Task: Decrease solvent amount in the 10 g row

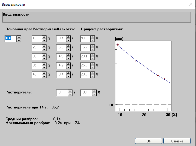Action: pyautogui.click(x=44, y=40)
